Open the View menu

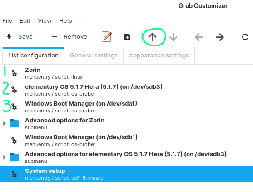coord(45,20)
